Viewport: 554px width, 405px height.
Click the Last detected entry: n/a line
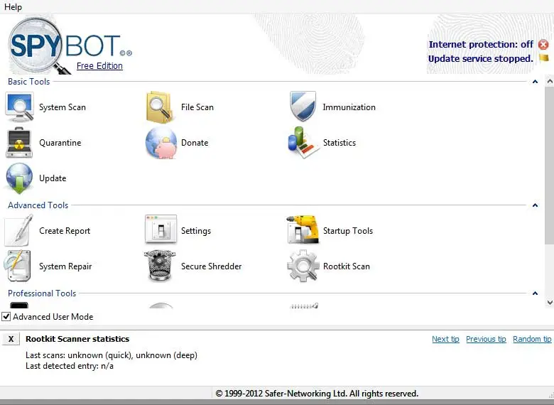70,366
